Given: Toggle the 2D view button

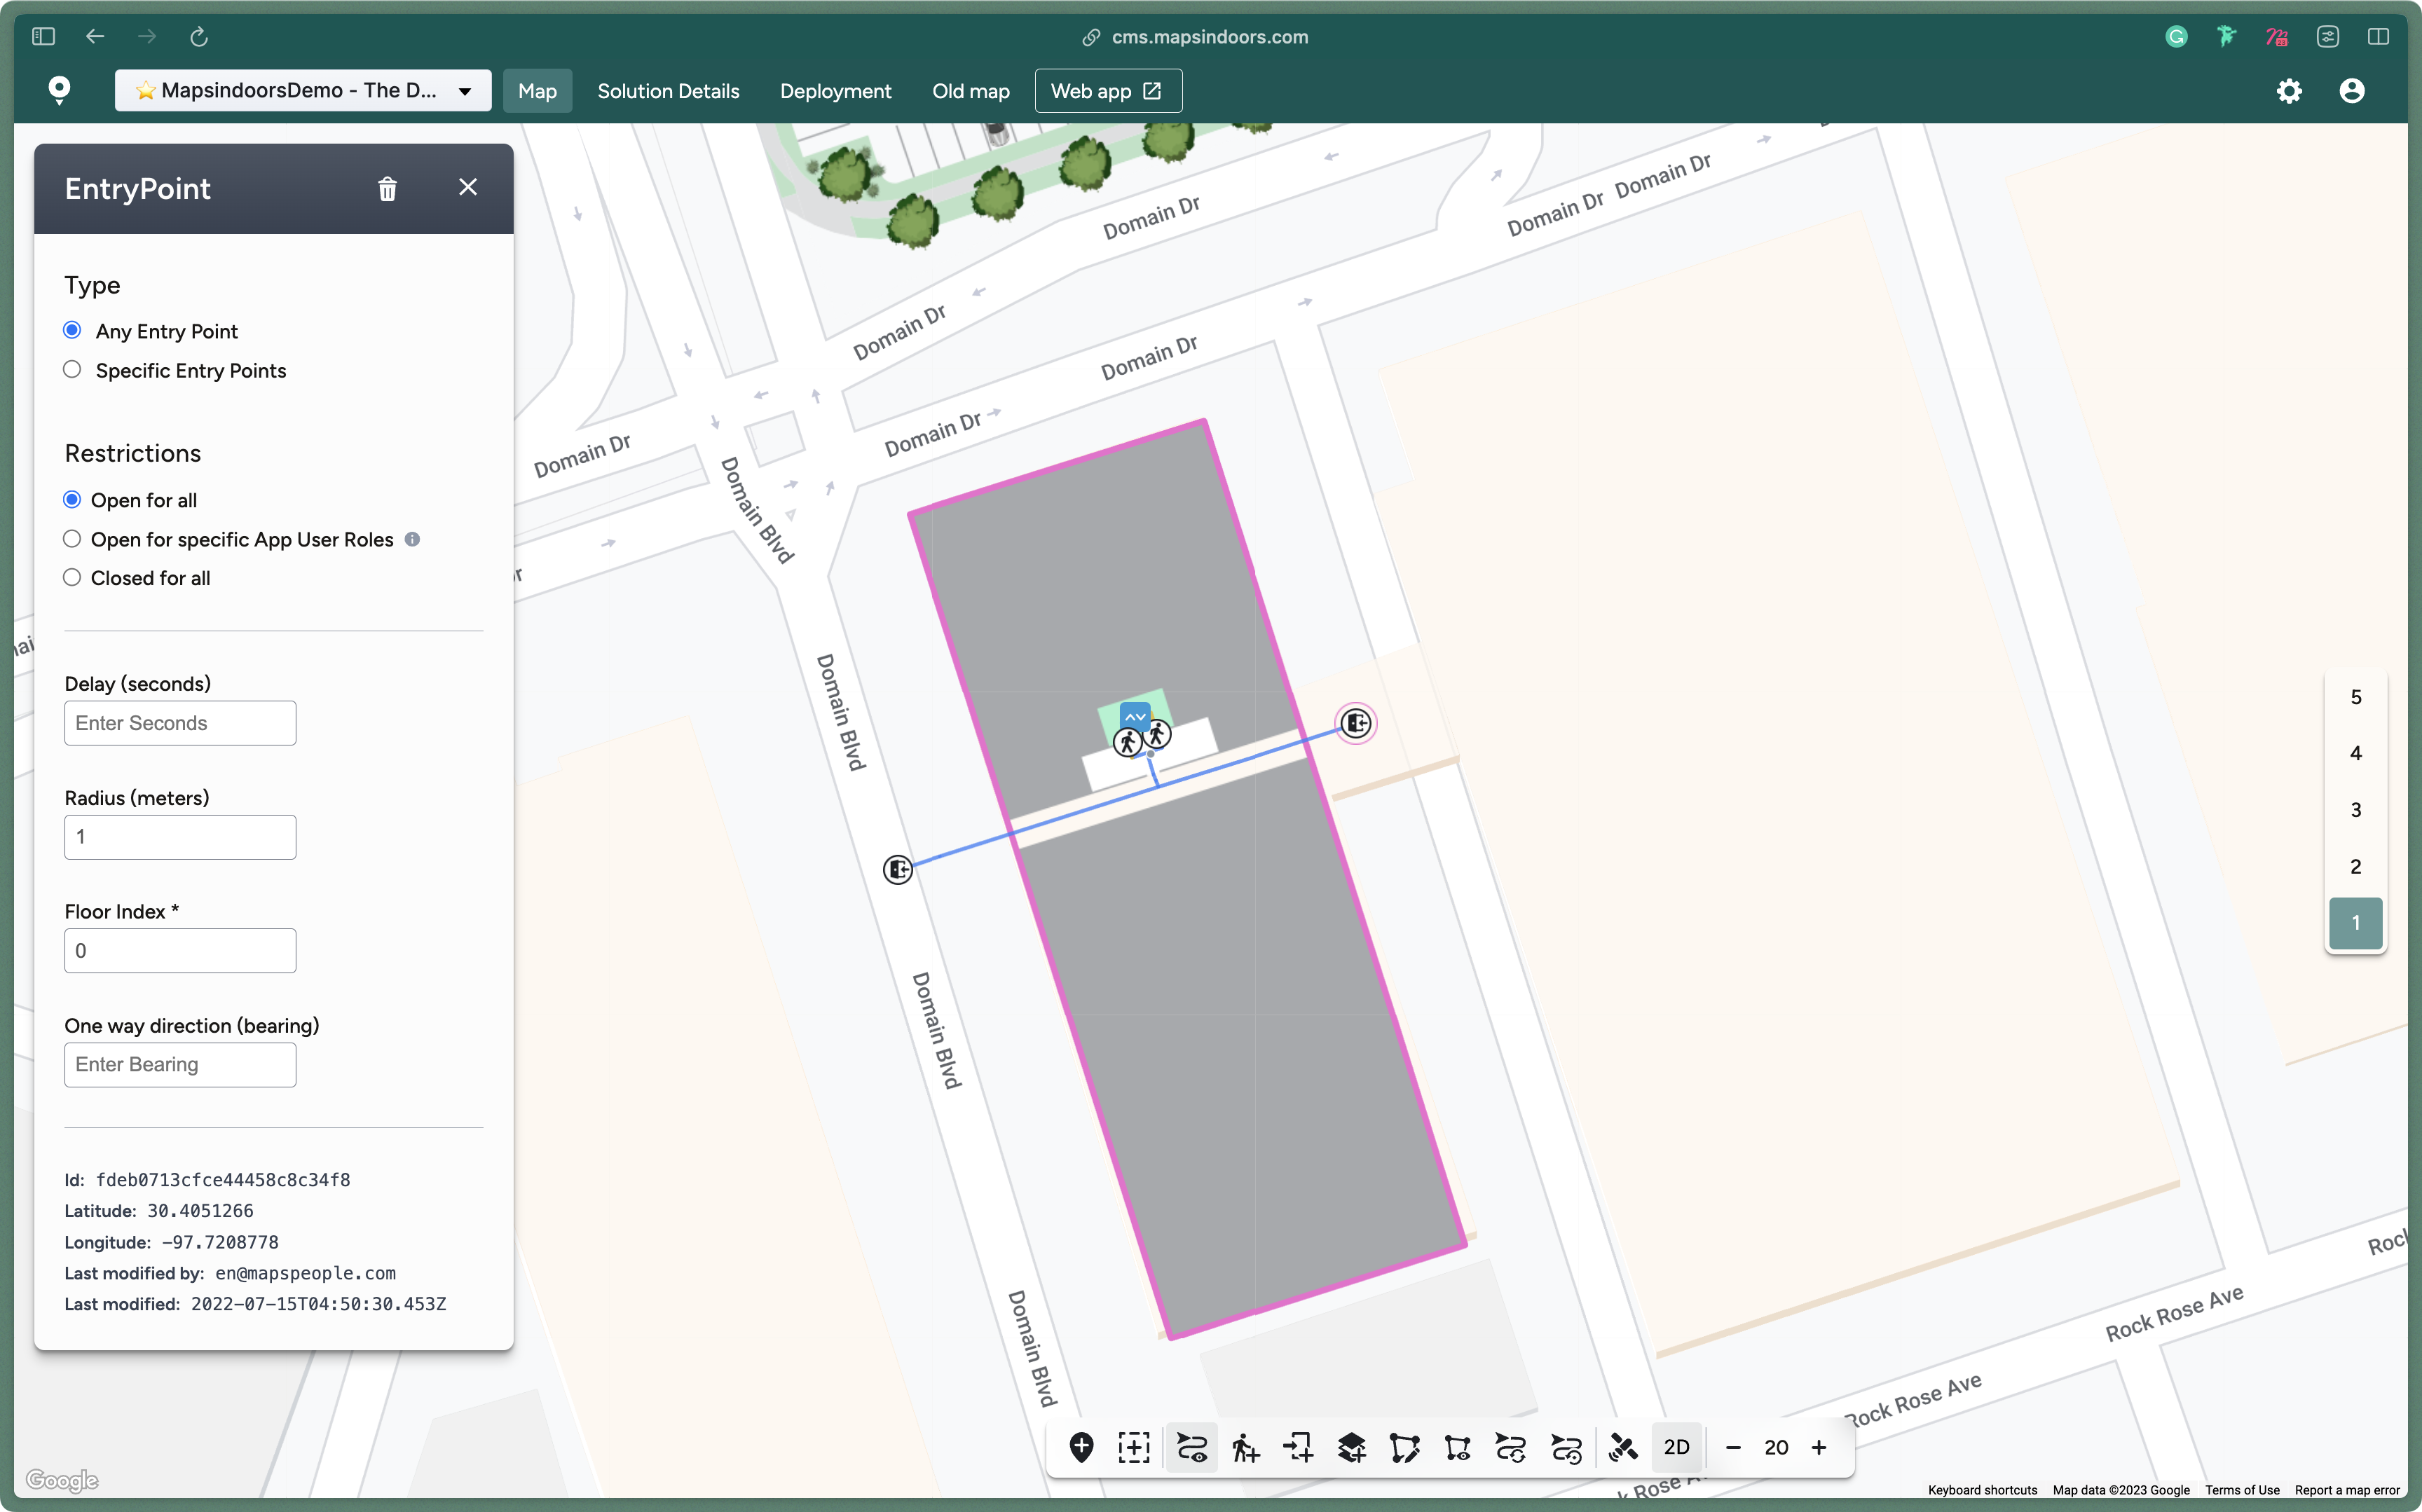Looking at the screenshot, I should [1676, 1447].
